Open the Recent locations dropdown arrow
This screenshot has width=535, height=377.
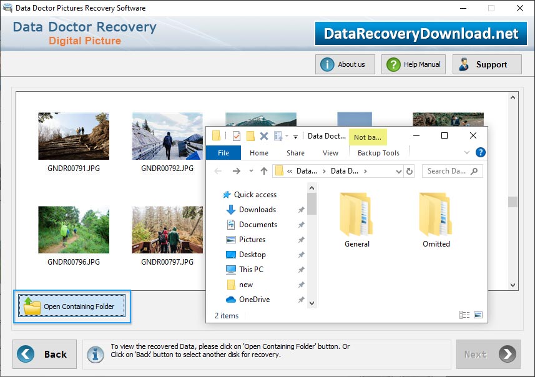tap(251, 170)
